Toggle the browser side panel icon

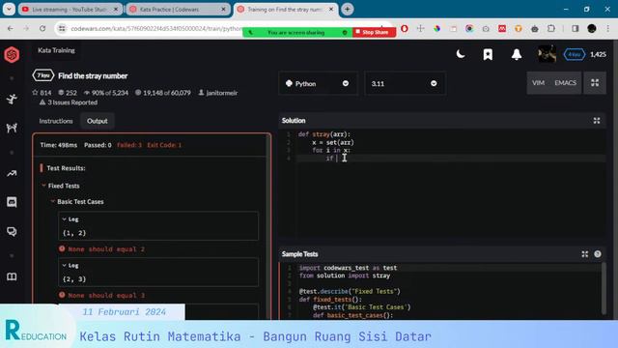click(x=576, y=28)
